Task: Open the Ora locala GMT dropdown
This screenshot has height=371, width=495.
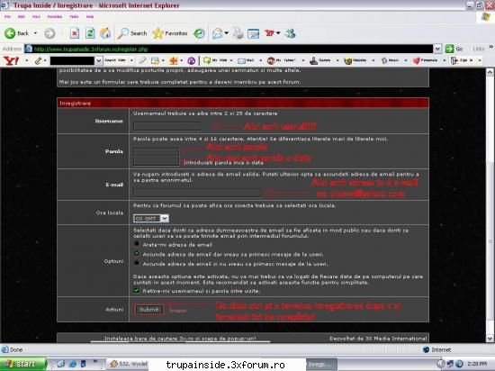Action: (x=151, y=218)
